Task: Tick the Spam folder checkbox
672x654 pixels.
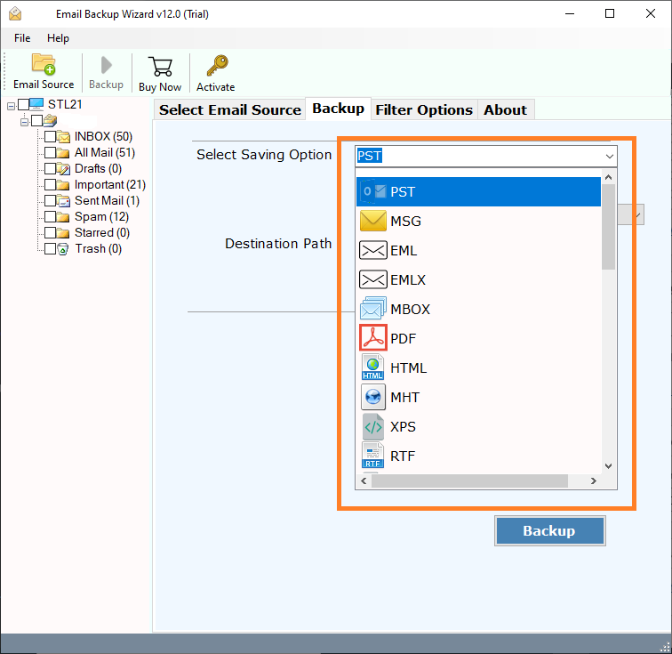Action: point(51,217)
